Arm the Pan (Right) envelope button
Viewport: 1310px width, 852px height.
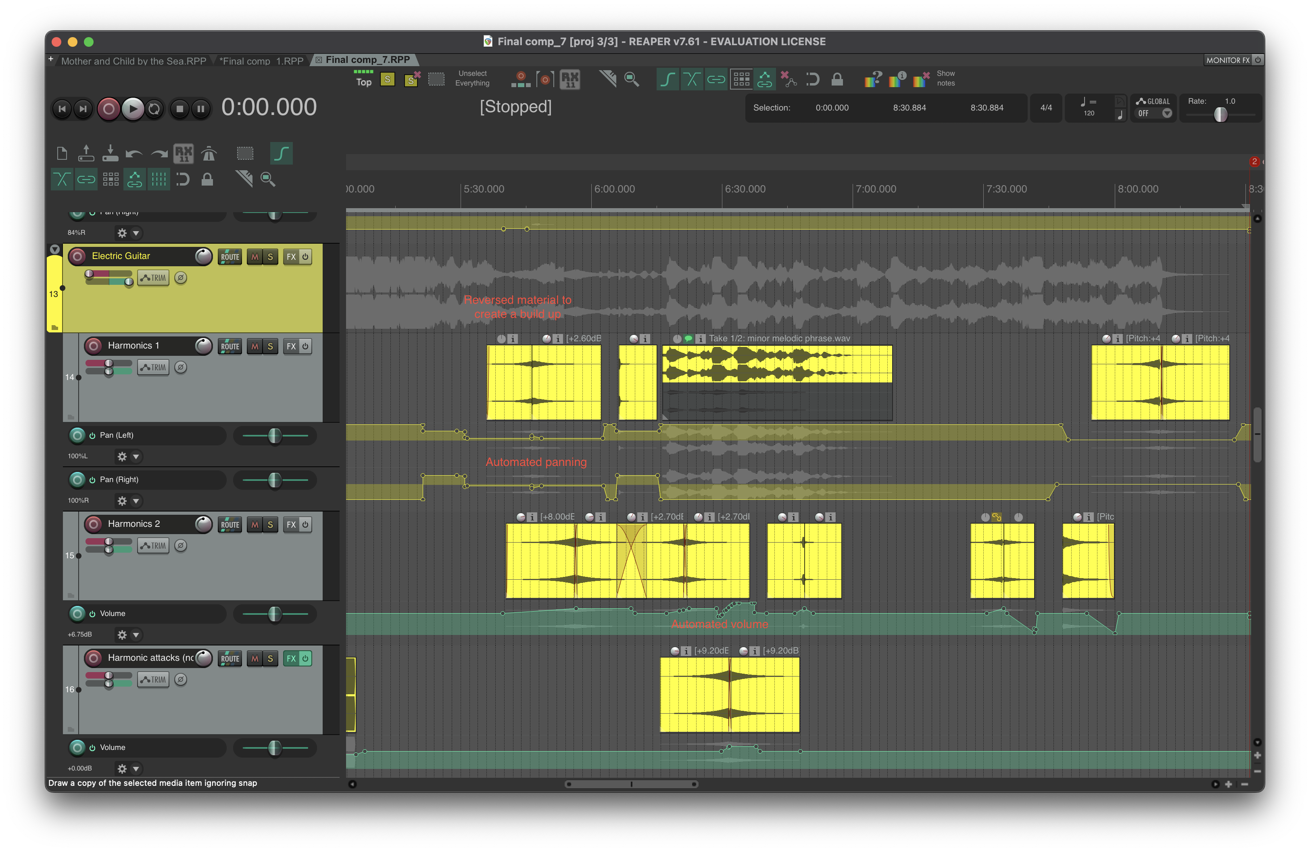[x=77, y=480]
